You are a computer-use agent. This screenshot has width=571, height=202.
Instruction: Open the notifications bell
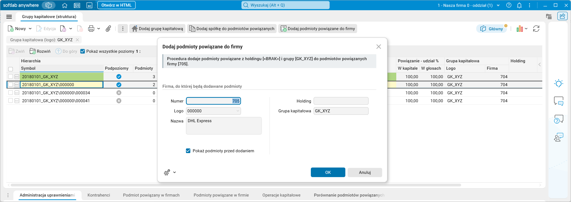coord(519,5)
